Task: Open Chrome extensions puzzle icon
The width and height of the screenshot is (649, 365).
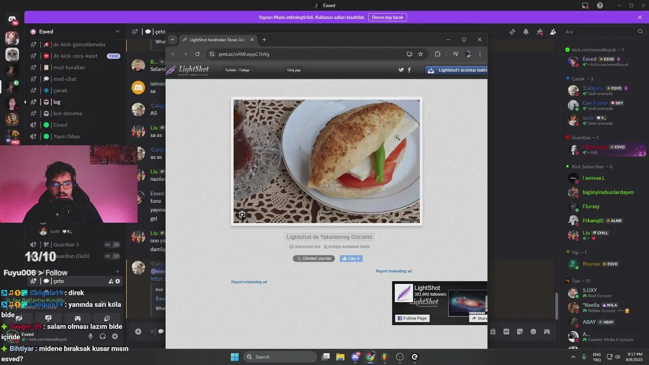Action: tap(438, 54)
